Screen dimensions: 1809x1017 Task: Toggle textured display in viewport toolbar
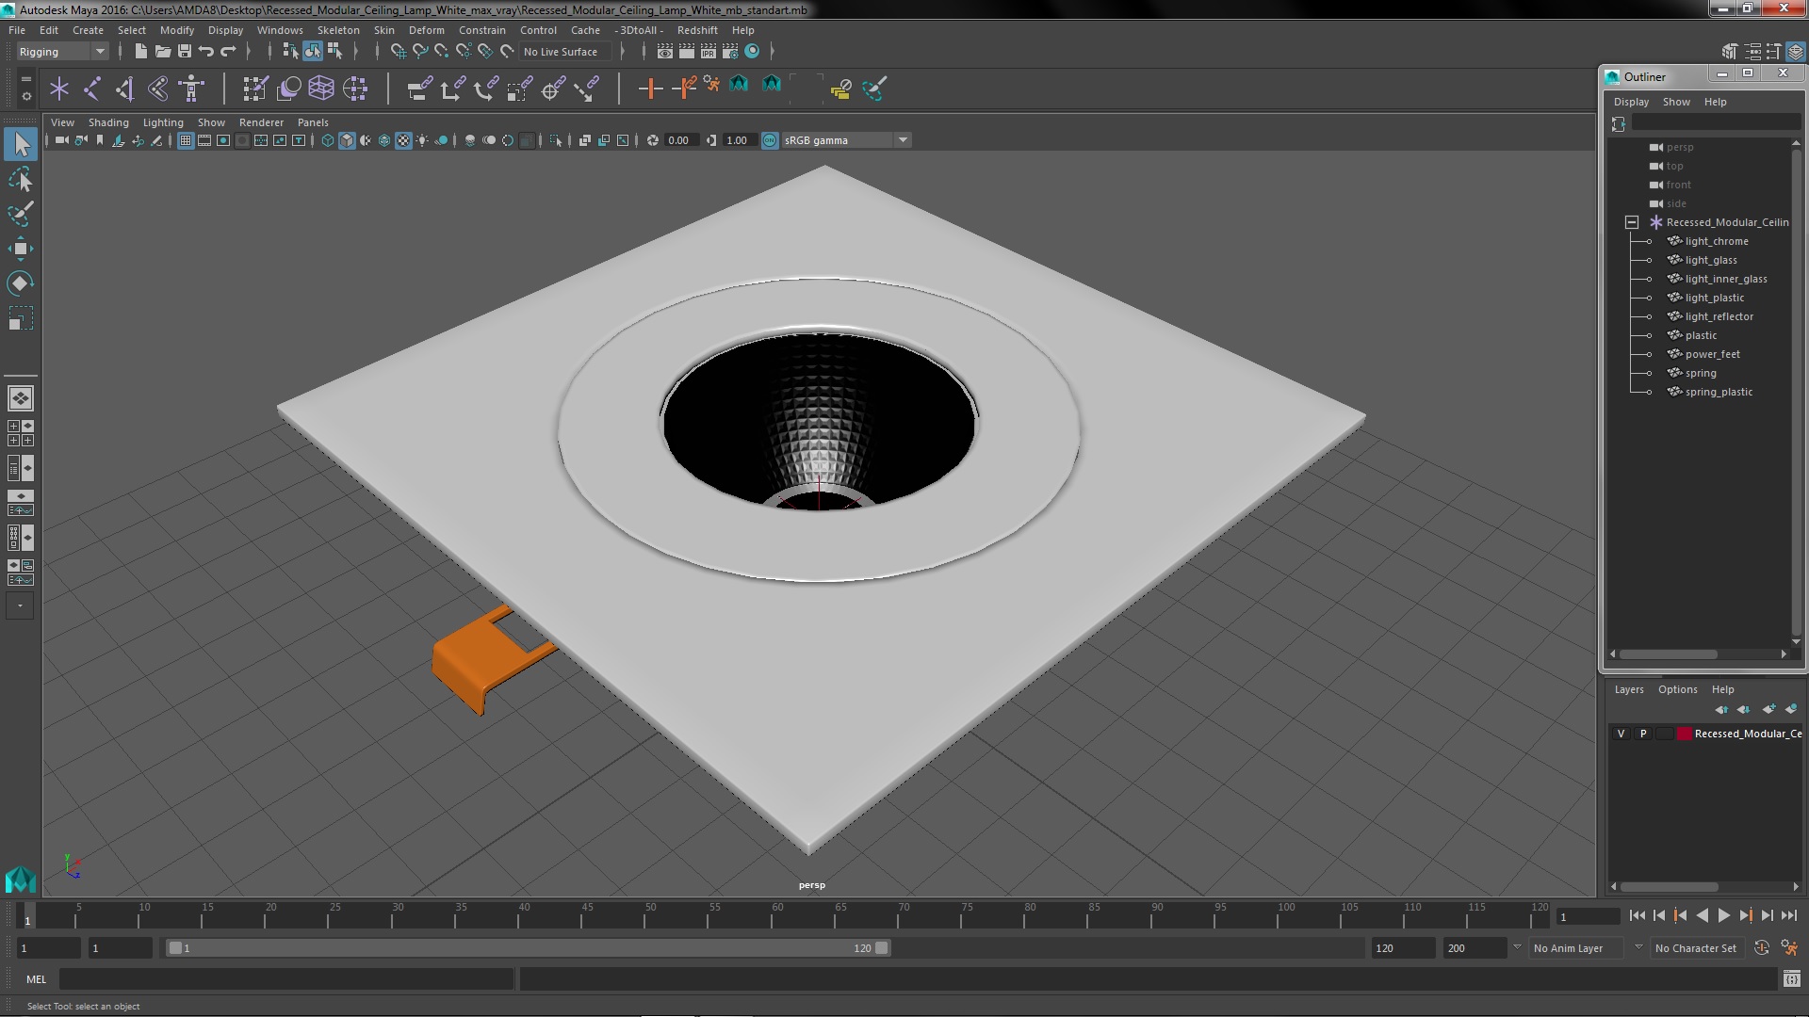pos(403,140)
